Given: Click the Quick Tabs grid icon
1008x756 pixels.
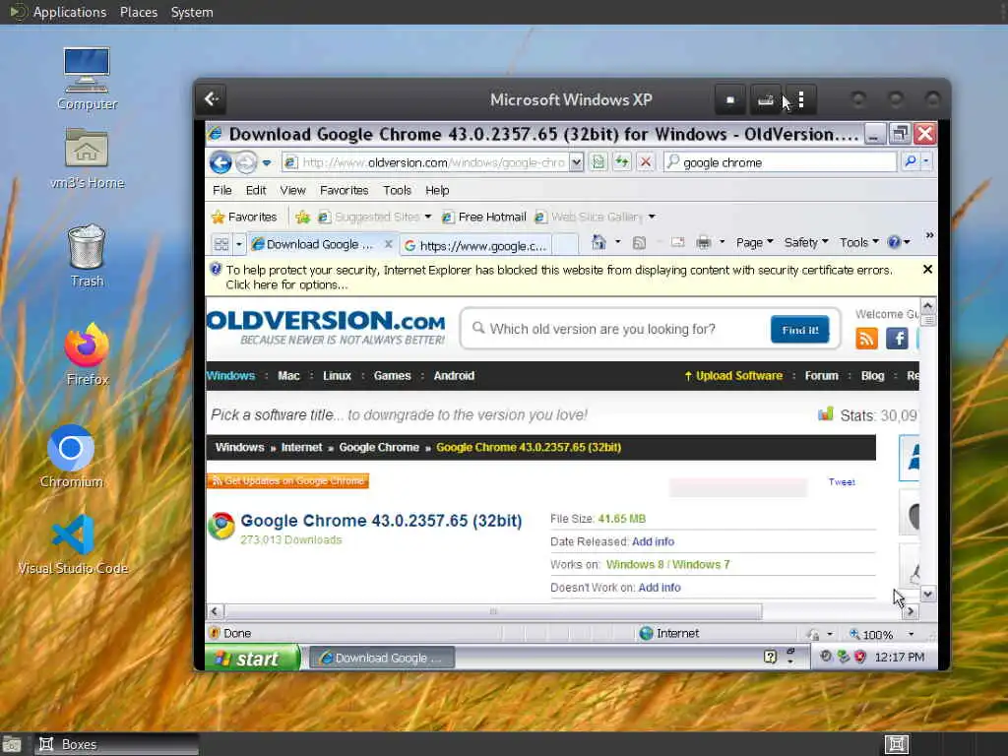Looking at the screenshot, I should pos(221,244).
